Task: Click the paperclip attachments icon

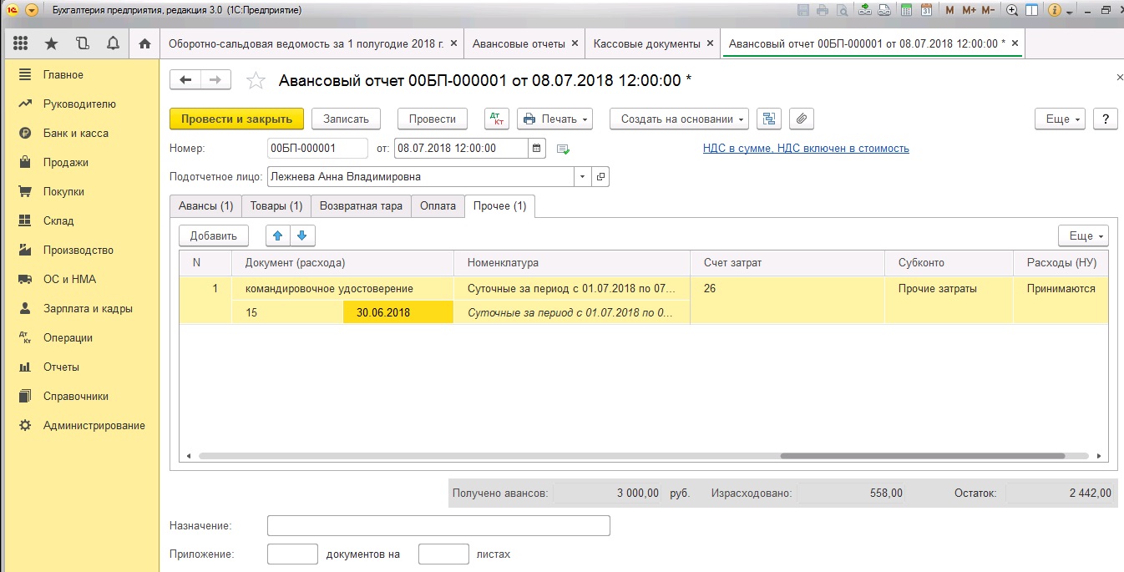Action: pos(801,119)
